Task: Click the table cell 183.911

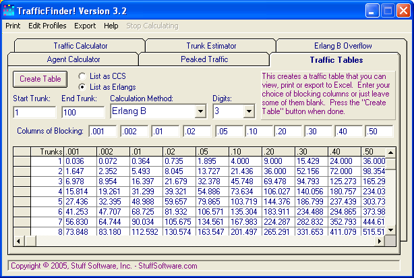Action: click(278, 212)
